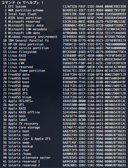Select GUID 48465300-0000-11AA-AA11-00306543ECAC
Viewport: 128px width, 168px height.
(x=94, y=101)
